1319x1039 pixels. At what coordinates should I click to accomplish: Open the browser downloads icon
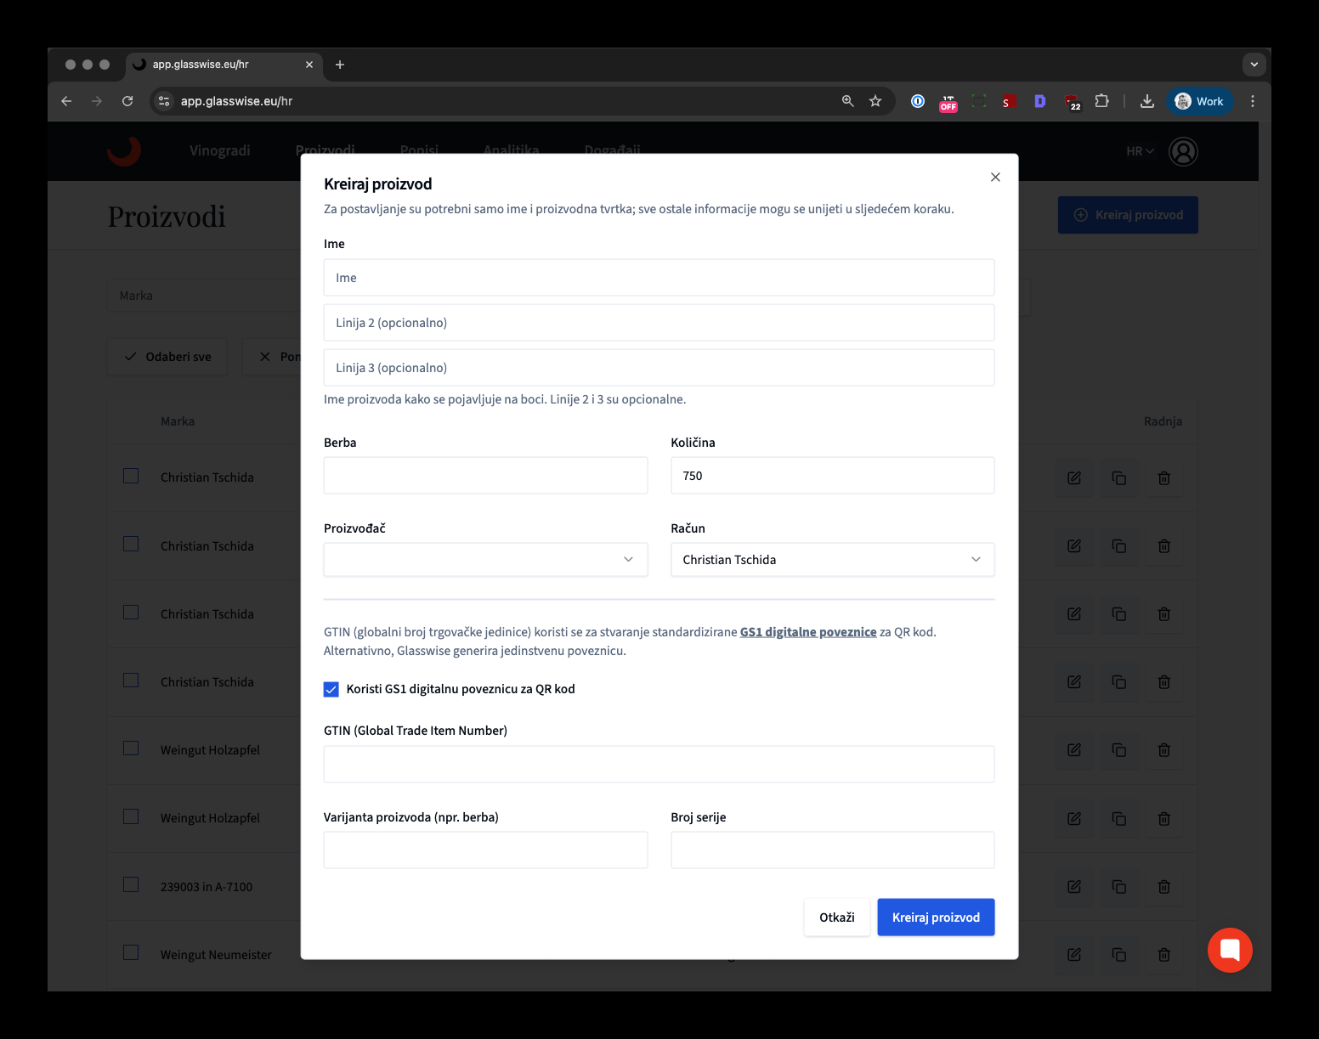coord(1147,101)
